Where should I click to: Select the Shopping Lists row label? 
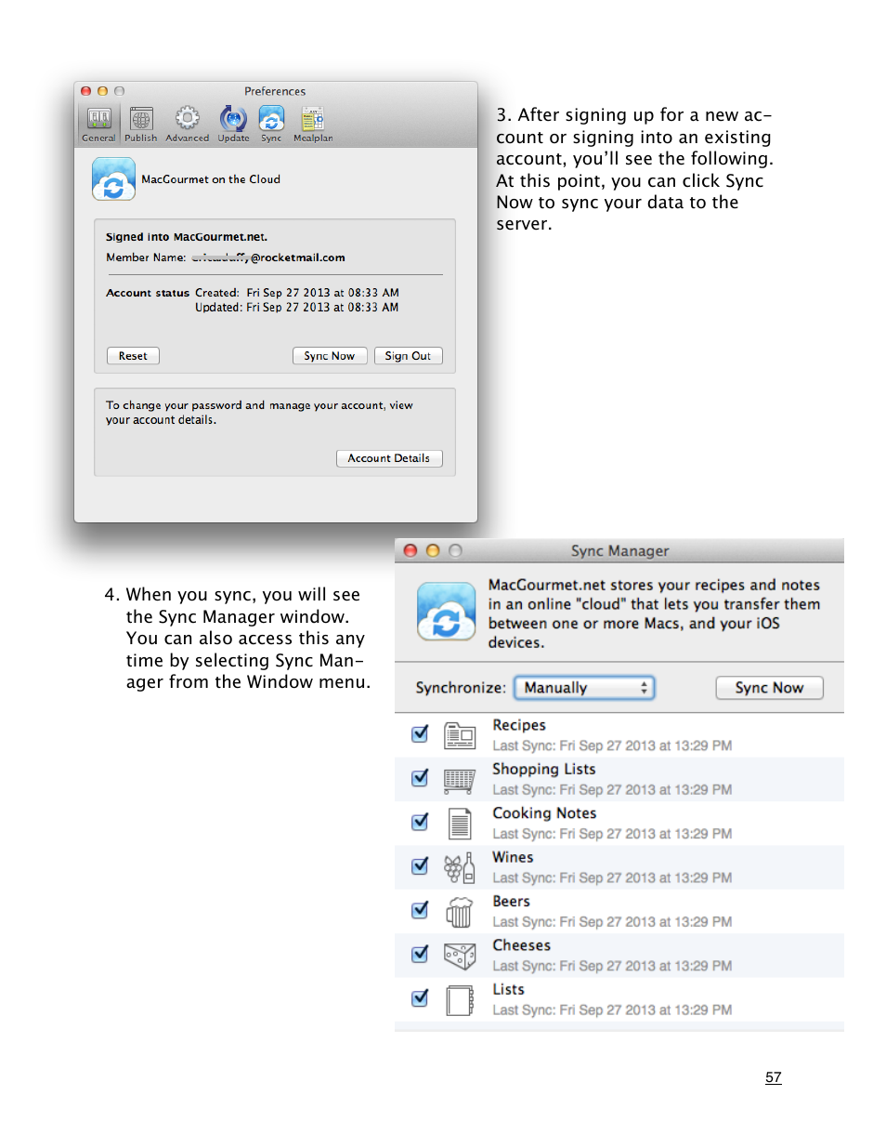544,769
